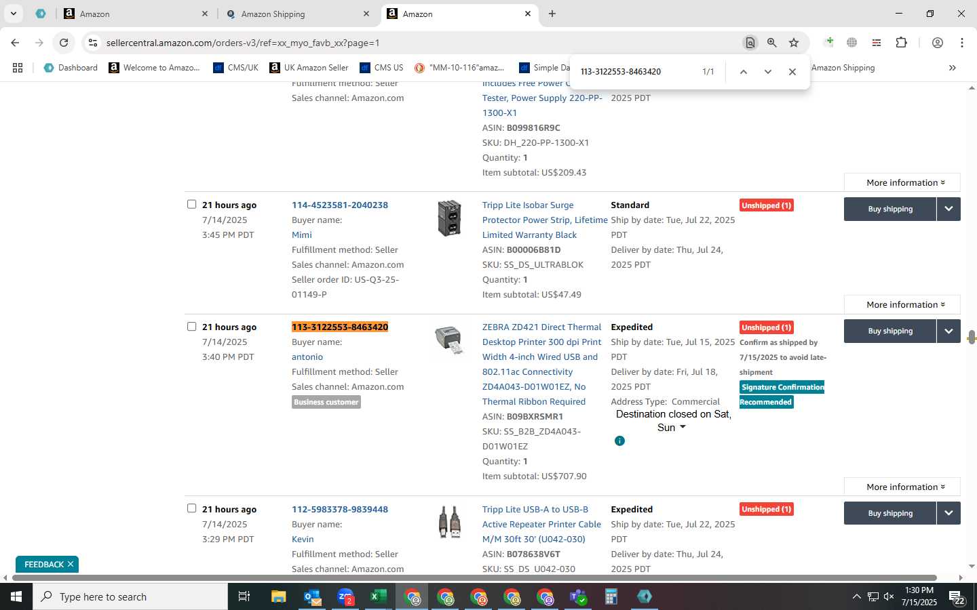
Task: Select checkbox for order 114-4523581-2040238
Action: [x=191, y=204]
